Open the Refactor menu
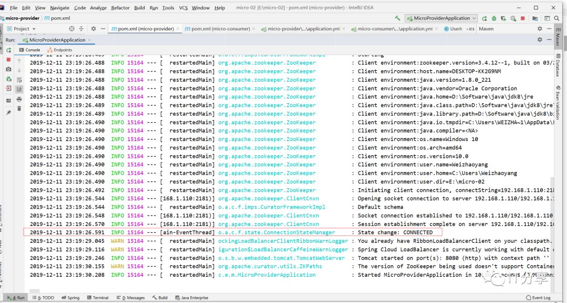The height and width of the screenshot is (303, 567). click(x=120, y=7)
